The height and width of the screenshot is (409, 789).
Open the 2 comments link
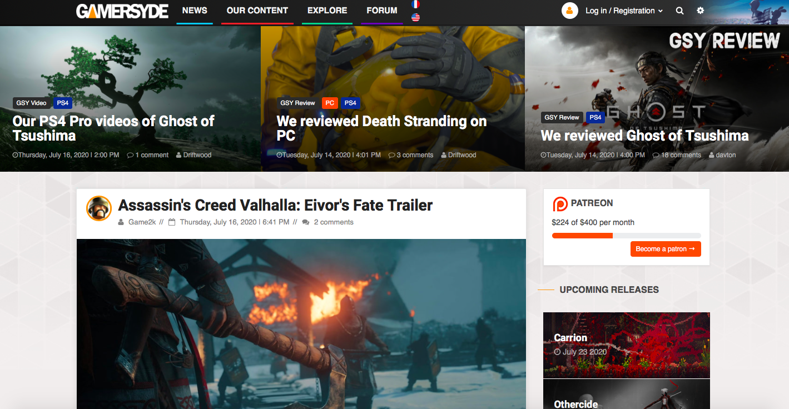pyautogui.click(x=334, y=222)
